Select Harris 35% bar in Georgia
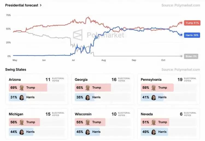Viewport: 205px width, 141px height. tap(84, 97)
